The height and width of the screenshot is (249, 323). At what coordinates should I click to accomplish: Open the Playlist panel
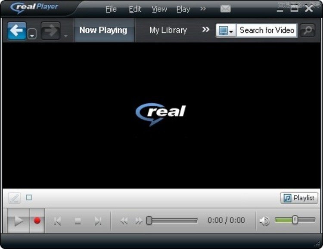point(299,198)
